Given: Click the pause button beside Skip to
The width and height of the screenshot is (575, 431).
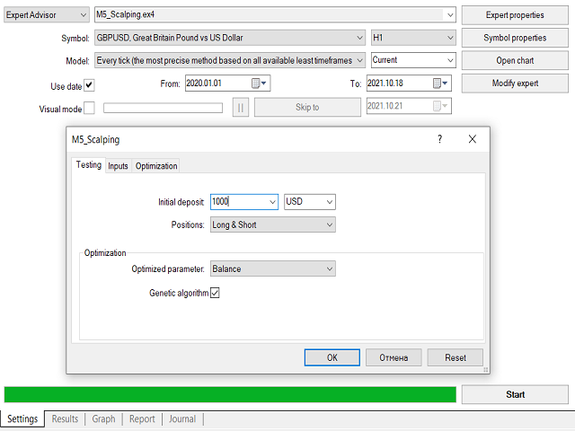Looking at the screenshot, I should pyautogui.click(x=241, y=107).
